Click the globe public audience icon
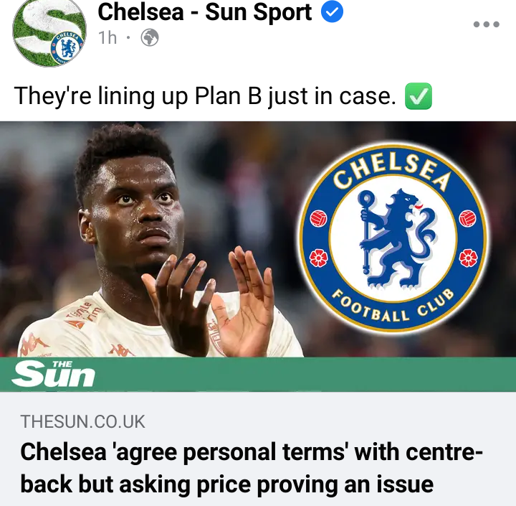This screenshot has height=506, width=516. (150, 37)
